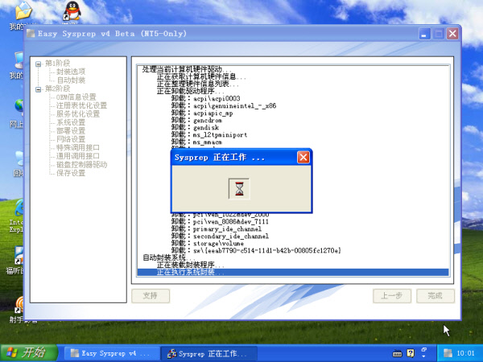Switch to Sysprep 正在工作 taskbar button
Image resolution: width=483 pixels, height=362 pixels.
(209, 354)
